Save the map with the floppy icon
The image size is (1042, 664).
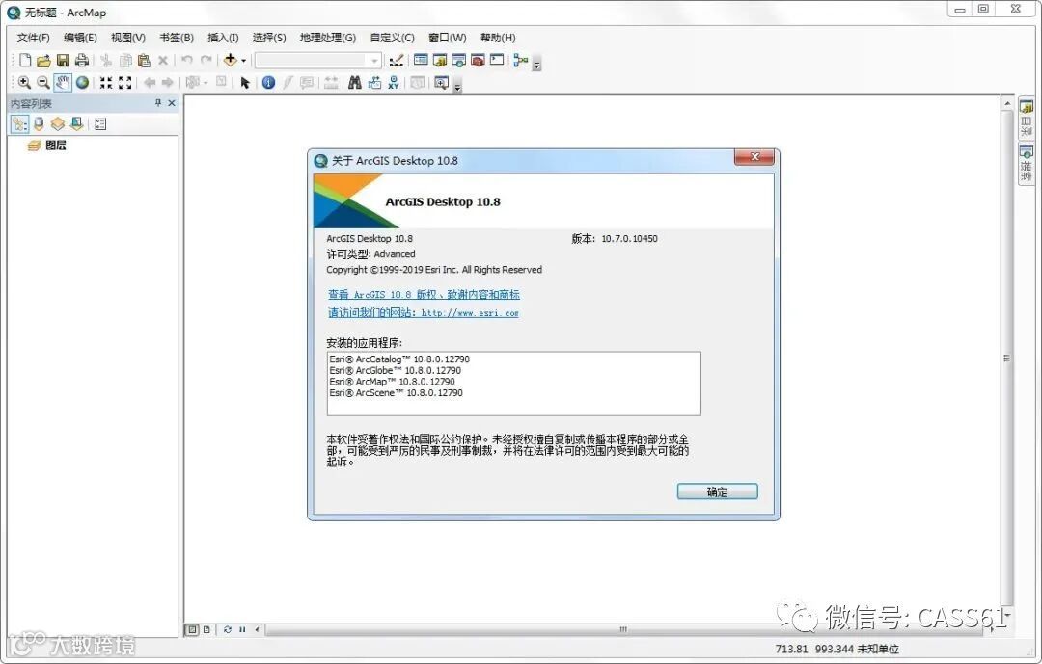[x=63, y=61]
